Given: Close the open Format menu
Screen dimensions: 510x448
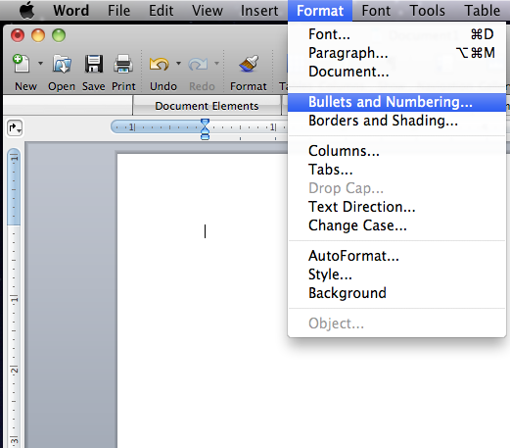Looking at the screenshot, I should [x=320, y=11].
